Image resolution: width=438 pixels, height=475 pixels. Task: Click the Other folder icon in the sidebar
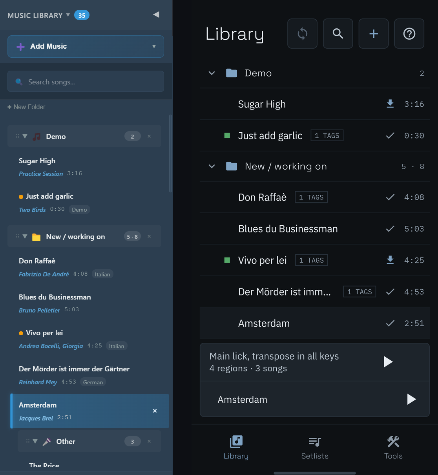point(47,442)
